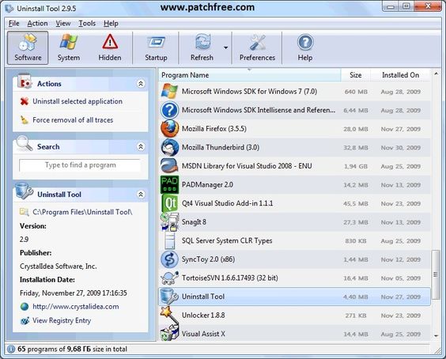The width and height of the screenshot is (446, 359).
Task: Select the Microsoft Windows SDK for Windows 7 icon
Action: click(169, 91)
